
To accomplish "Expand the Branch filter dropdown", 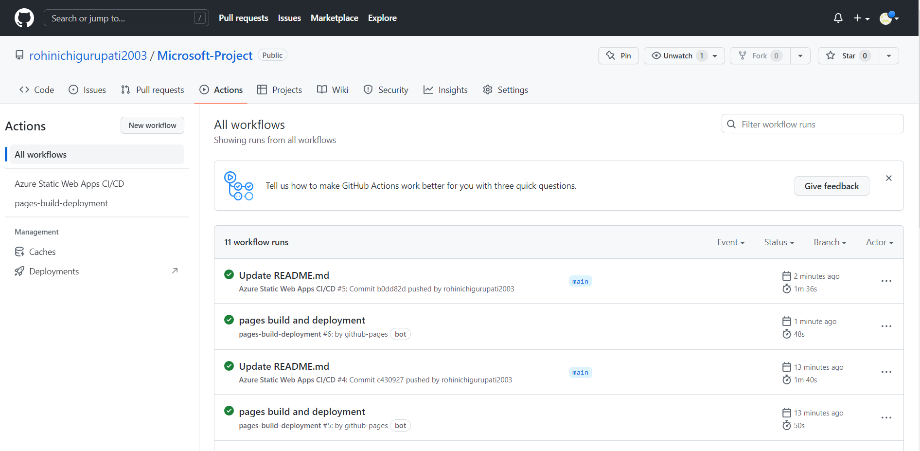I will [830, 242].
